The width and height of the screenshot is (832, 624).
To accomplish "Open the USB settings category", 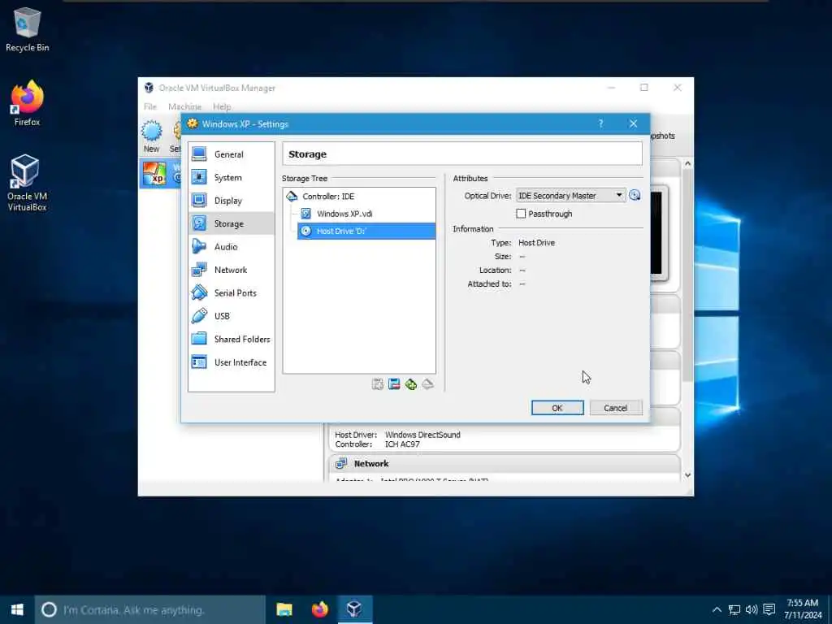I will 231,316.
